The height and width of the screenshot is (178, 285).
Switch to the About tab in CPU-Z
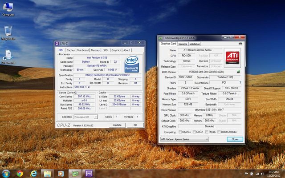tap(126, 50)
